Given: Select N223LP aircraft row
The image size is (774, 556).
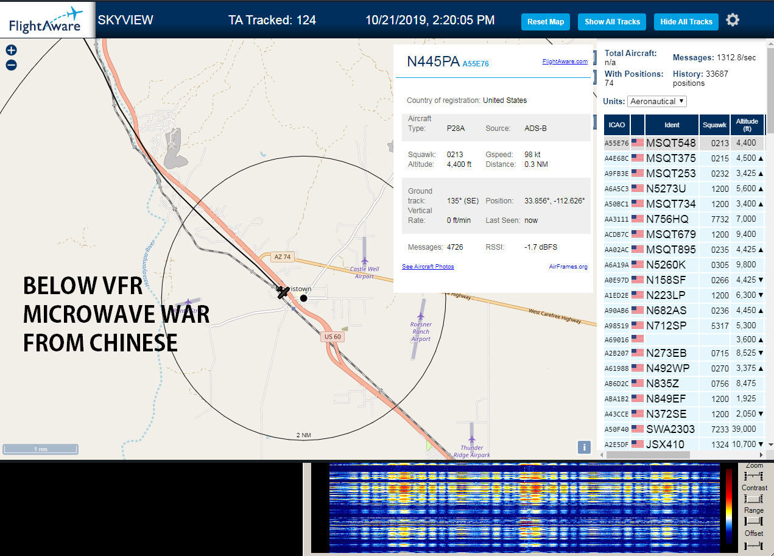Looking at the screenshot, I should [684, 295].
